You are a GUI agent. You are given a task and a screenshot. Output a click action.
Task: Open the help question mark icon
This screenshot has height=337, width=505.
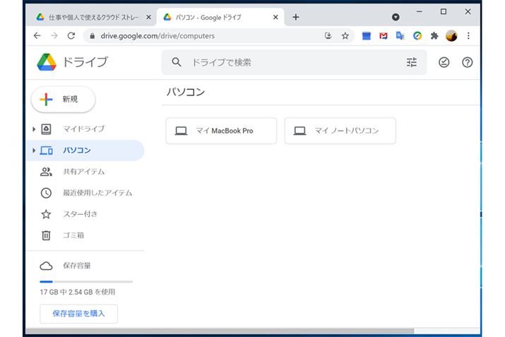[x=467, y=62]
